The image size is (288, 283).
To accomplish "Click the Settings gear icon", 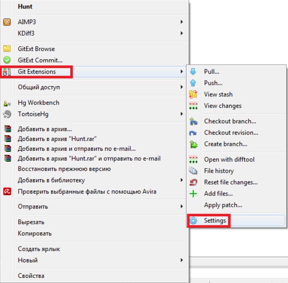I will pos(193,220).
